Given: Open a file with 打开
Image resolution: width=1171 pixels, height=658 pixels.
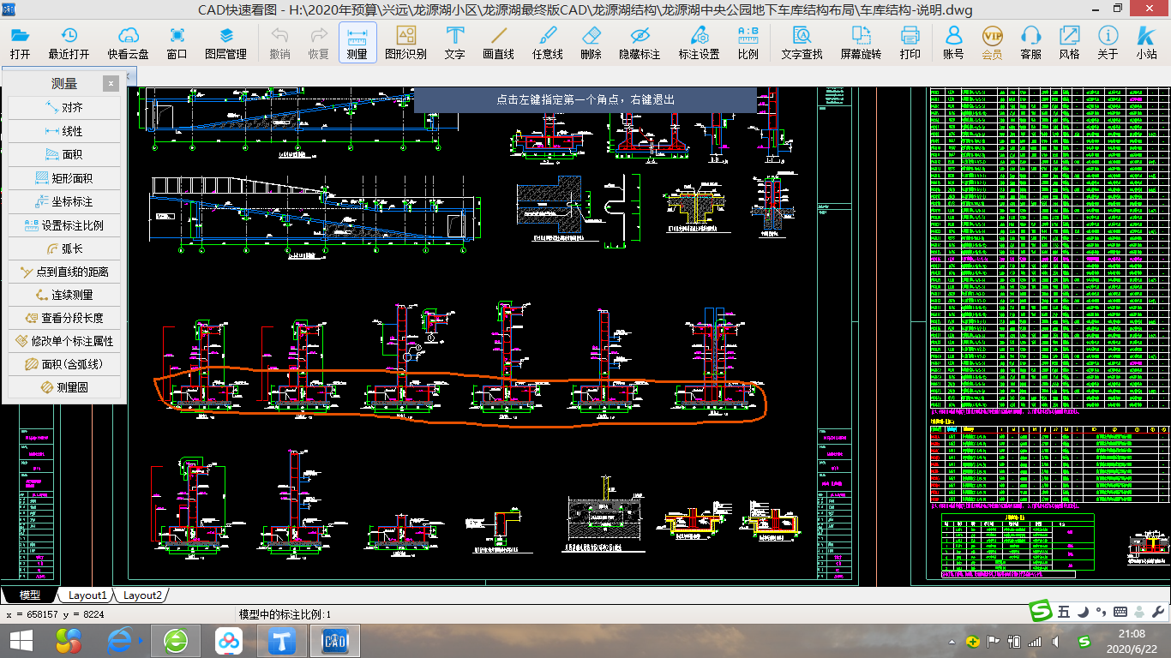Looking at the screenshot, I should pos(20,43).
